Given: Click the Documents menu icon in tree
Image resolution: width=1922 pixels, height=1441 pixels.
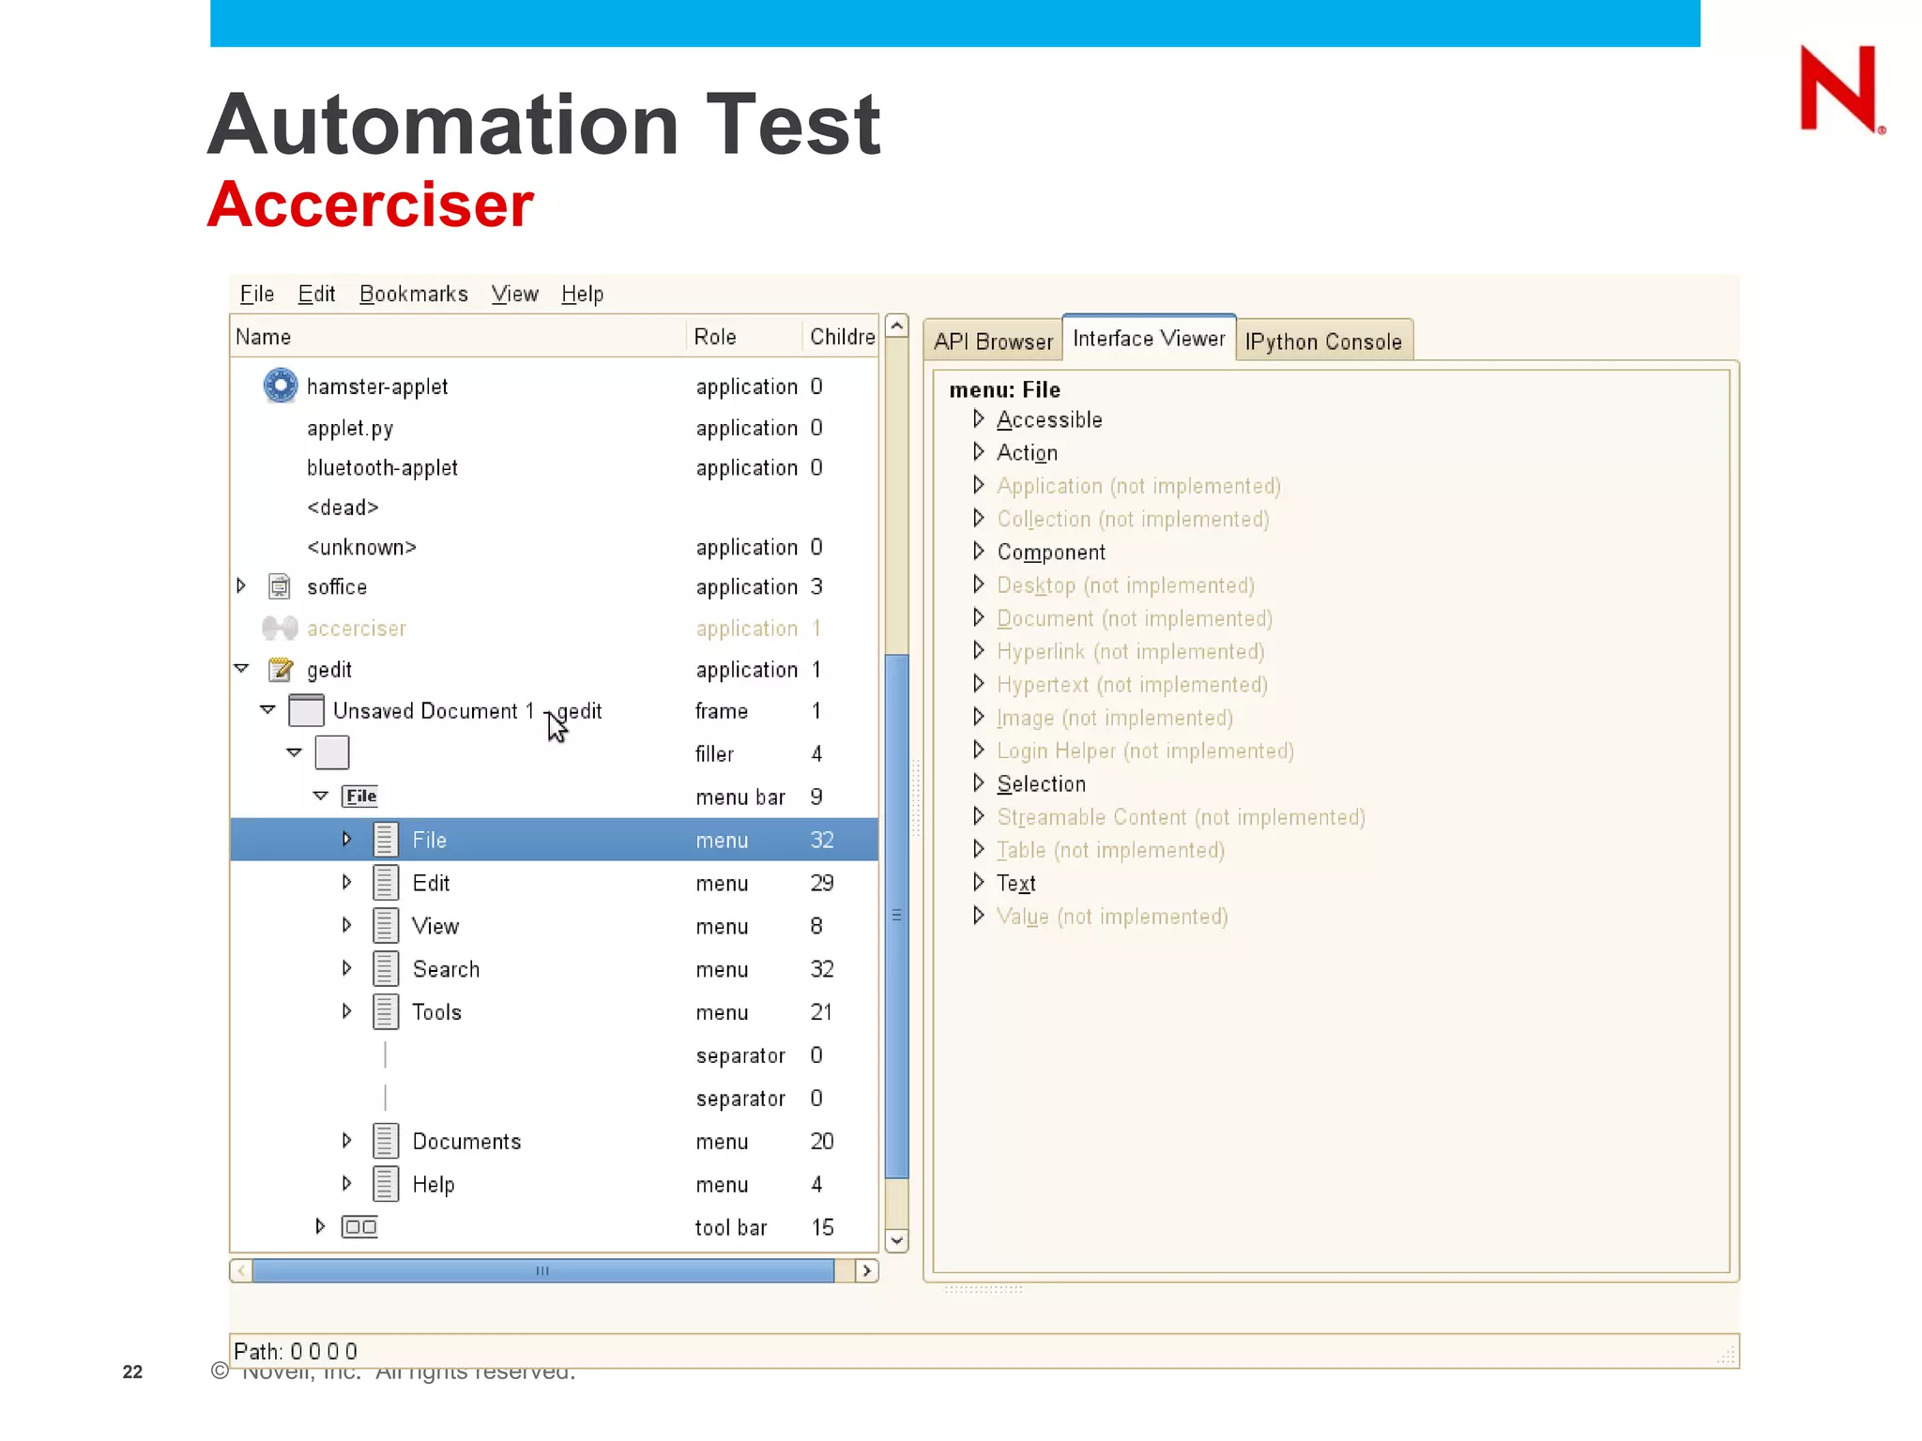Looking at the screenshot, I should pos(386,1141).
